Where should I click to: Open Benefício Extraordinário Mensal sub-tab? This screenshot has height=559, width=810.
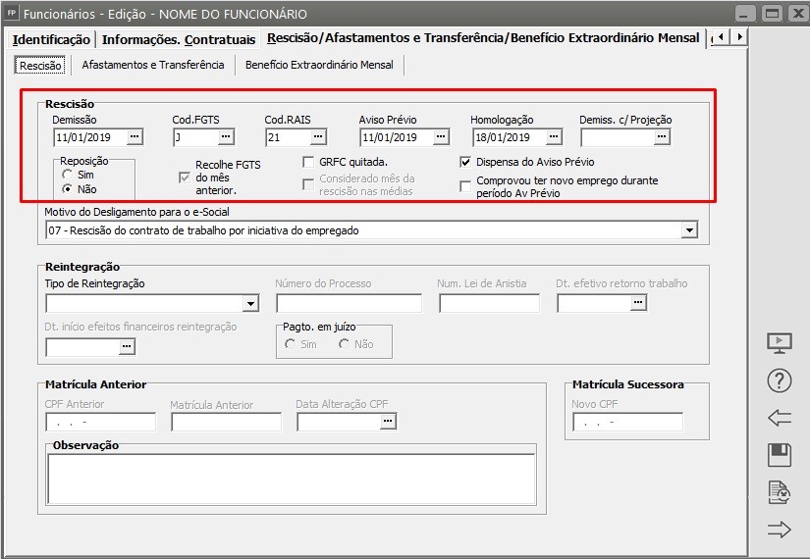(x=319, y=65)
